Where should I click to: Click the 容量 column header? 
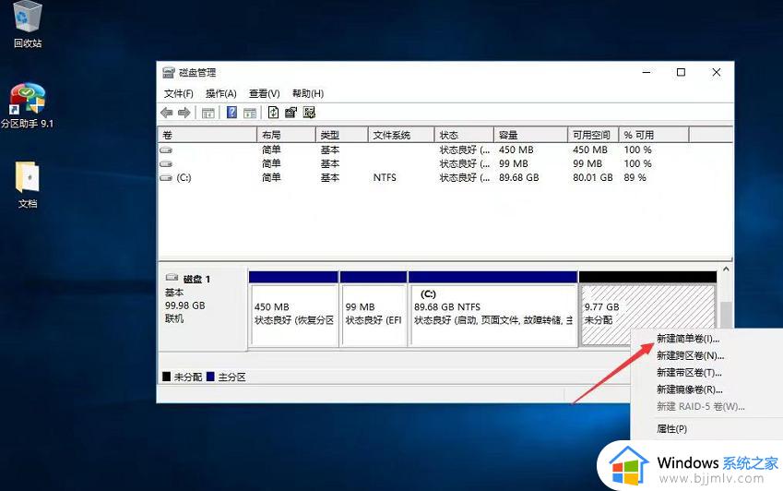(x=531, y=135)
